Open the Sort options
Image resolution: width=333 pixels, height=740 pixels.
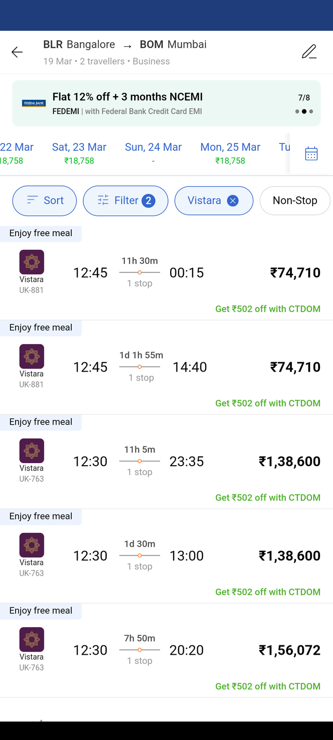pos(45,200)
